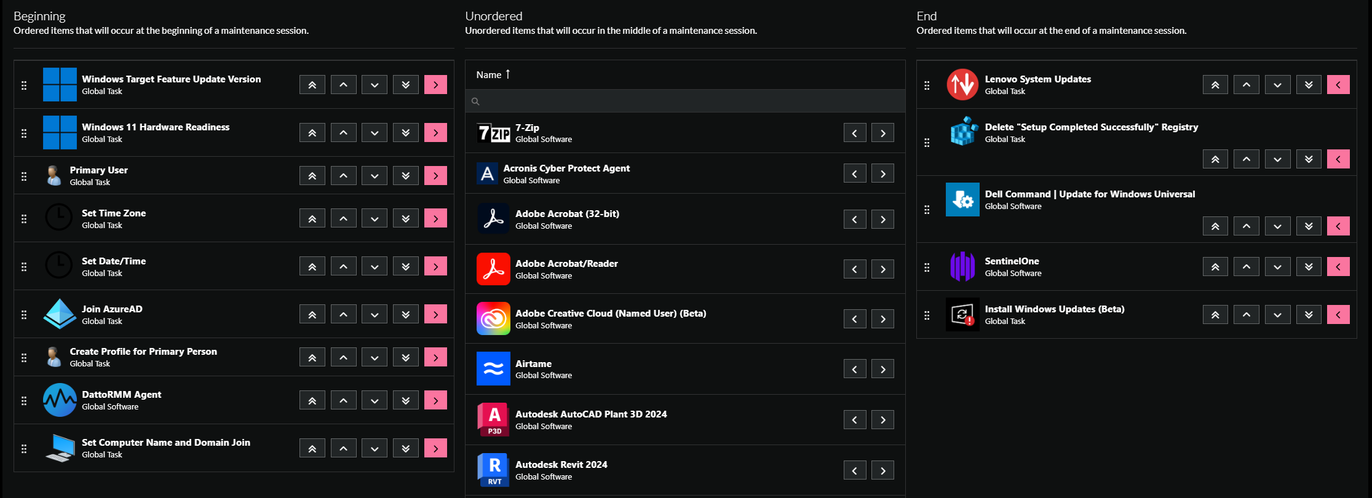The image size is (1372, 498).
Task: Move Install Windows Updates (Beta) to Unordered
Action: (x=1338, y=315)
